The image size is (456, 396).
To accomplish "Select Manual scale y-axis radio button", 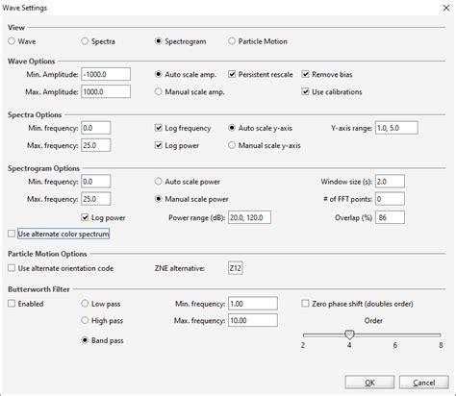I will point(232,145).
